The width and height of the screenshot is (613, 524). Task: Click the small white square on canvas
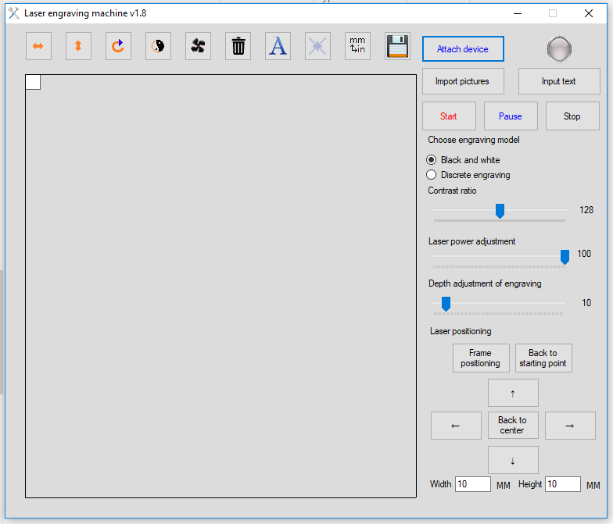click(x=33, y=83)
